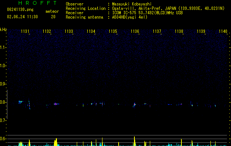The image size is (231, 146).
Task: Click the meteor echo at 1136
Action: tap(134, 104)
